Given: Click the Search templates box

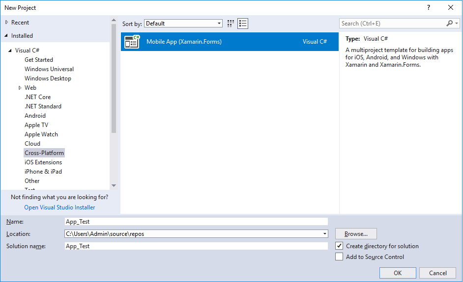Looking at the screenshot, I should tap(392, 23).
